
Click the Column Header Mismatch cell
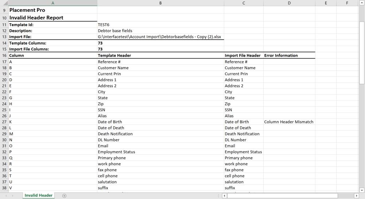[289, 122]
